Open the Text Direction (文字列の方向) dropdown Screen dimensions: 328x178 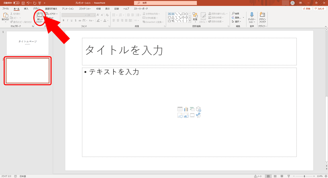pos(151,14)
